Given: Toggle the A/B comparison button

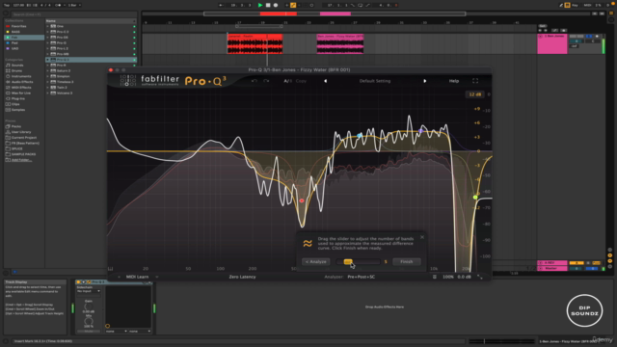Looking at the screenshot, I should 288,81.
